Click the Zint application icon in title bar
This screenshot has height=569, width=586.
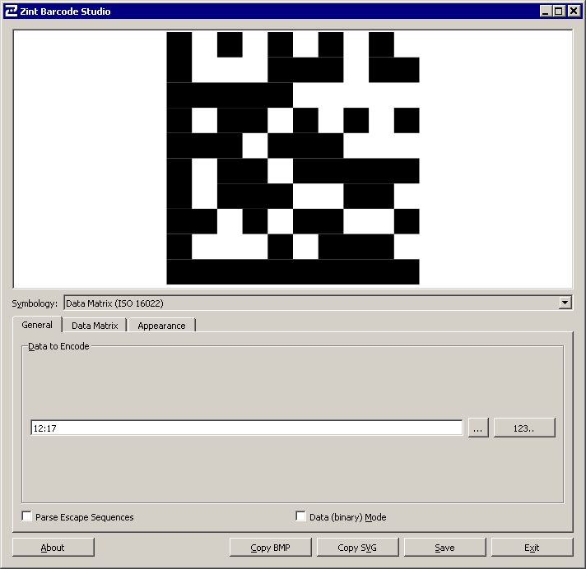tap(12, 12)
